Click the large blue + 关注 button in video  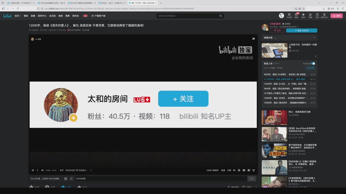[x=183, y=99]
